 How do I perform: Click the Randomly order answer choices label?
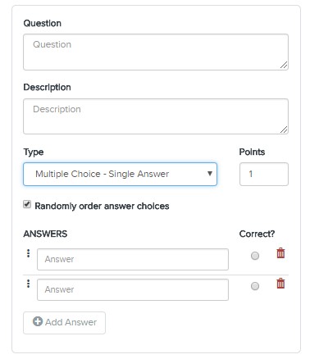tap(102, 206)
